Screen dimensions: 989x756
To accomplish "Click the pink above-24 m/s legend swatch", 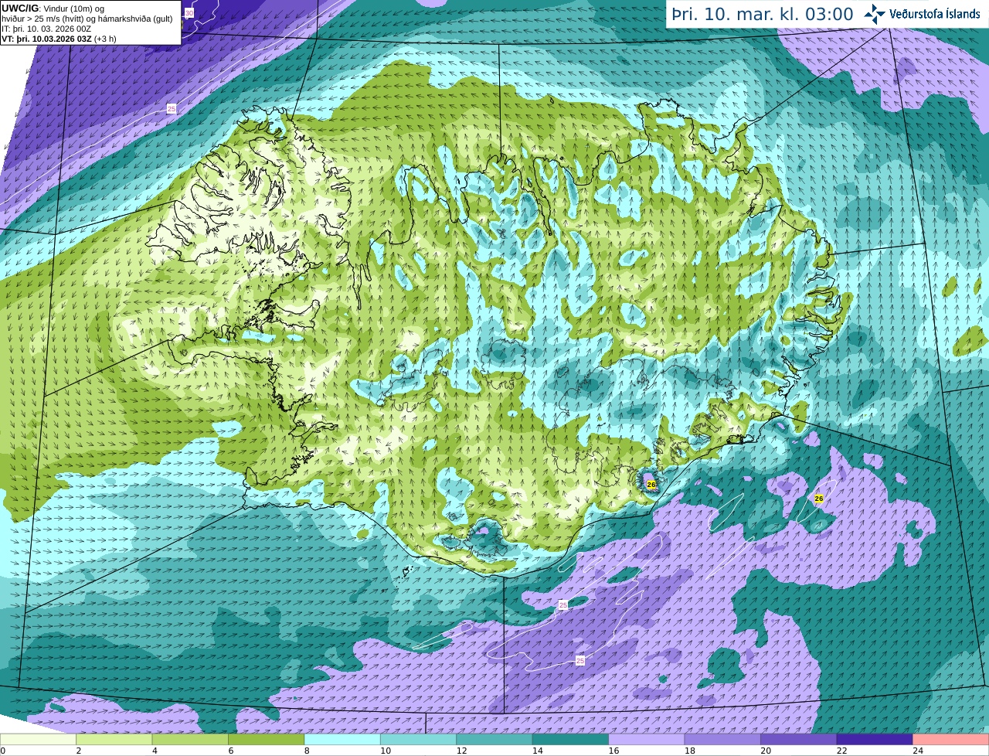I will pos(951,740).
